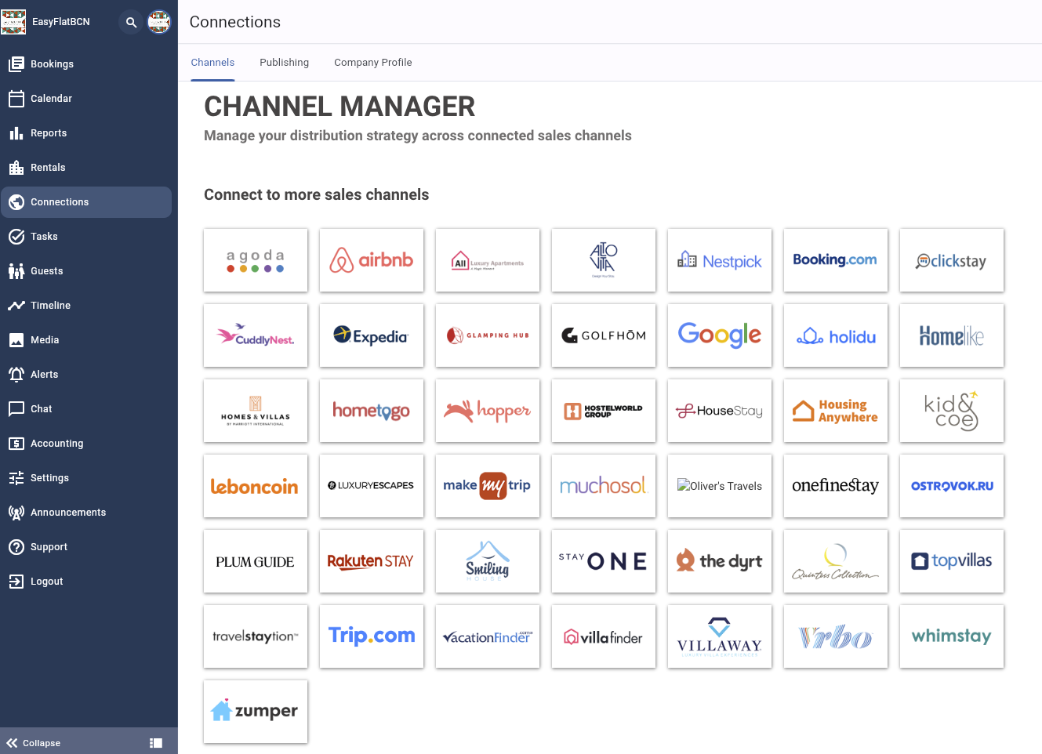Image resolution: width=1042 pixels, height=754 pixels.
Task: Open Bookings from the sidebar
Action: pos(86,64)
